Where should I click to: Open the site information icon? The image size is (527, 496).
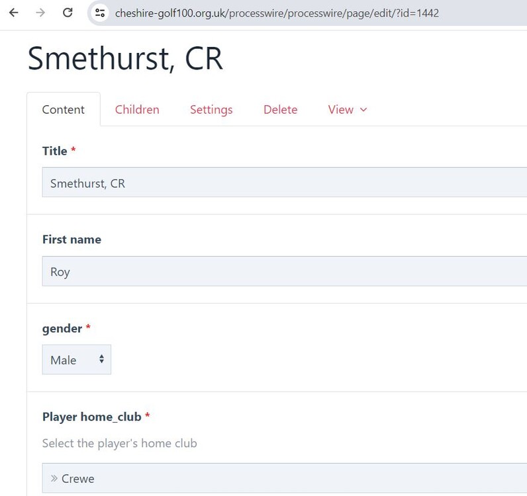100,13
